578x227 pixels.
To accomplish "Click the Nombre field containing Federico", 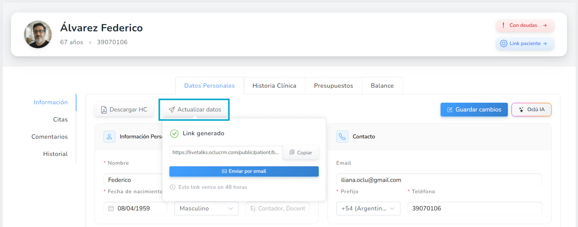I will pyautogui.click(x=133, y=180).
